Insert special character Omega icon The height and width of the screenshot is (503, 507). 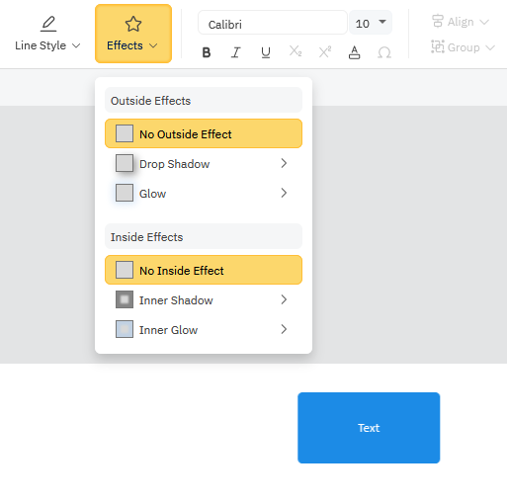coord(384,52)
